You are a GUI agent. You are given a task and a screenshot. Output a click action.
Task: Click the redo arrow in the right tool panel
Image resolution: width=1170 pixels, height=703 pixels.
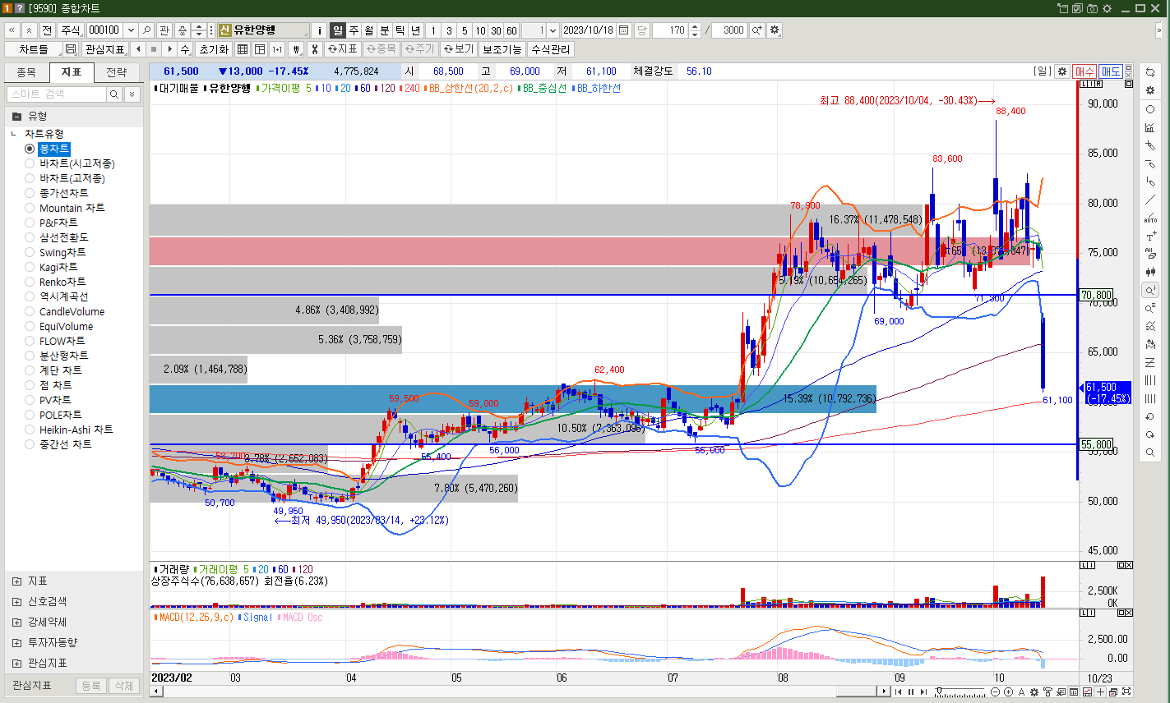click(x=1150, y=434)
